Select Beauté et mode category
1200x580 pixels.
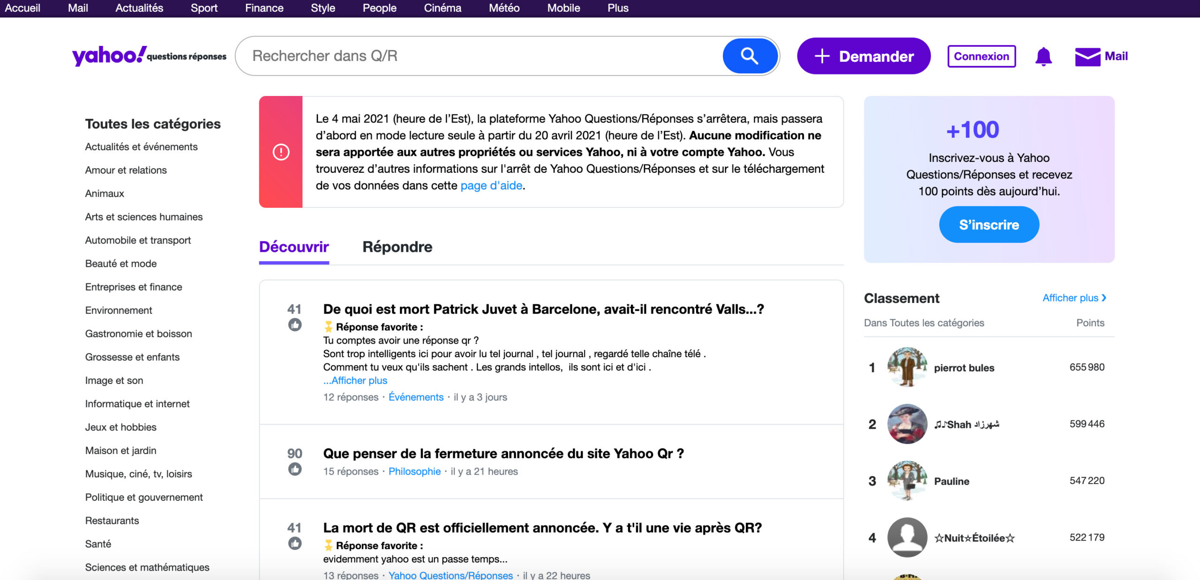point(121,264)
